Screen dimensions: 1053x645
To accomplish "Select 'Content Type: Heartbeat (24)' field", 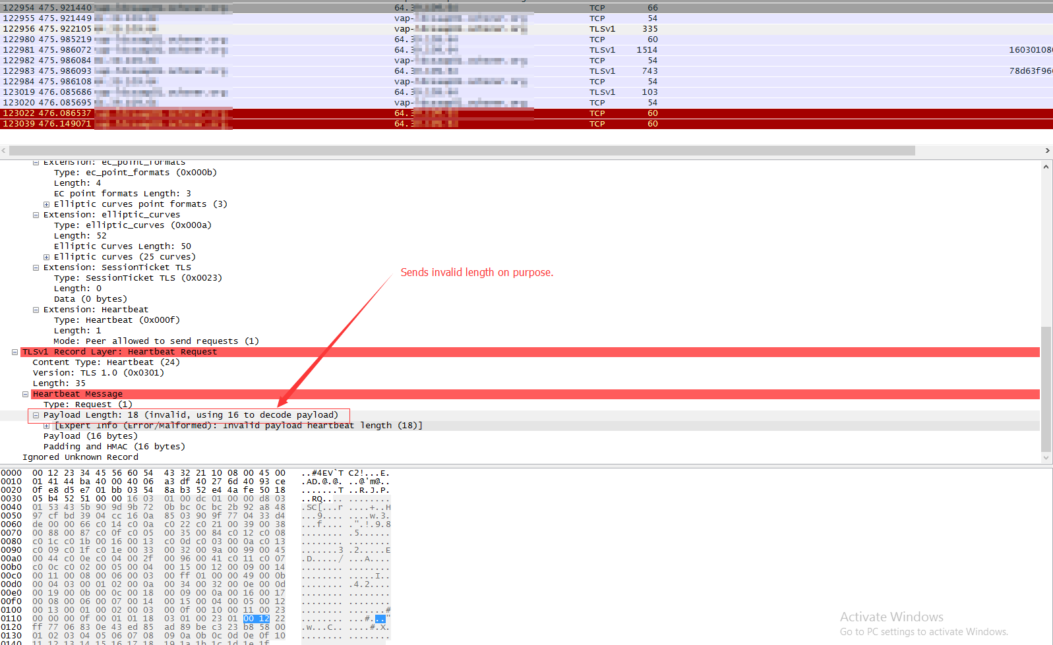I will click(106, 362).
